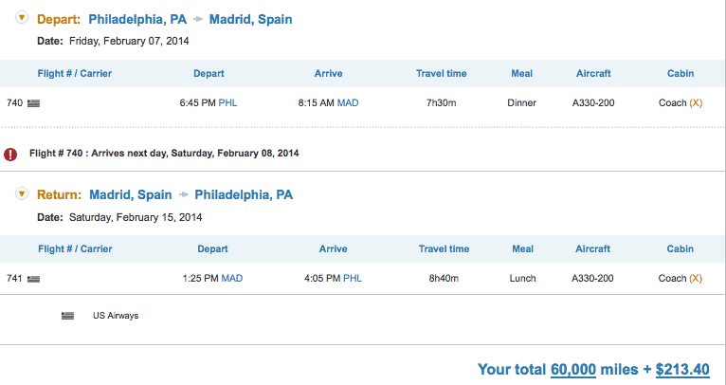The width and height of the screenshot is (726, 385).
Task: Click the red alert icon for flight 740
Action: point(10,155)
